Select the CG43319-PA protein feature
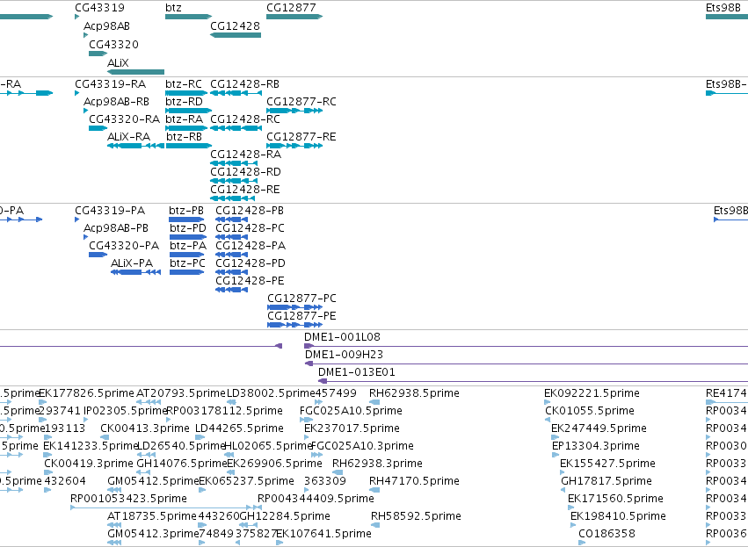Screen dimensions: 748x547 pyautogui.click(x=76, y=220)
